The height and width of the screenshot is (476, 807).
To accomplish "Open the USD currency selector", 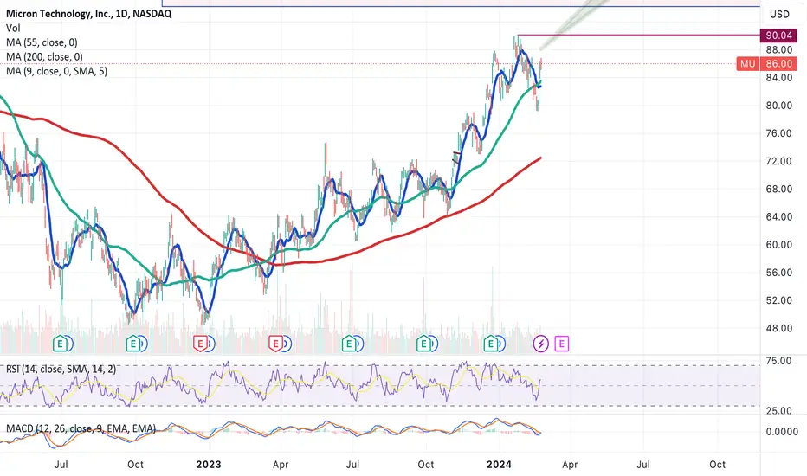I will (x=779, y=14).
